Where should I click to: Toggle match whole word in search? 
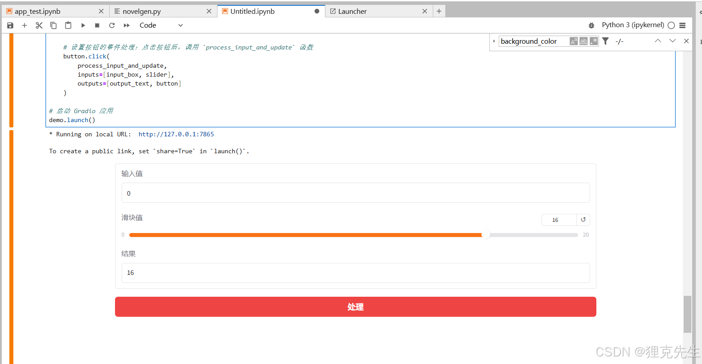click(x=583, y=41)
